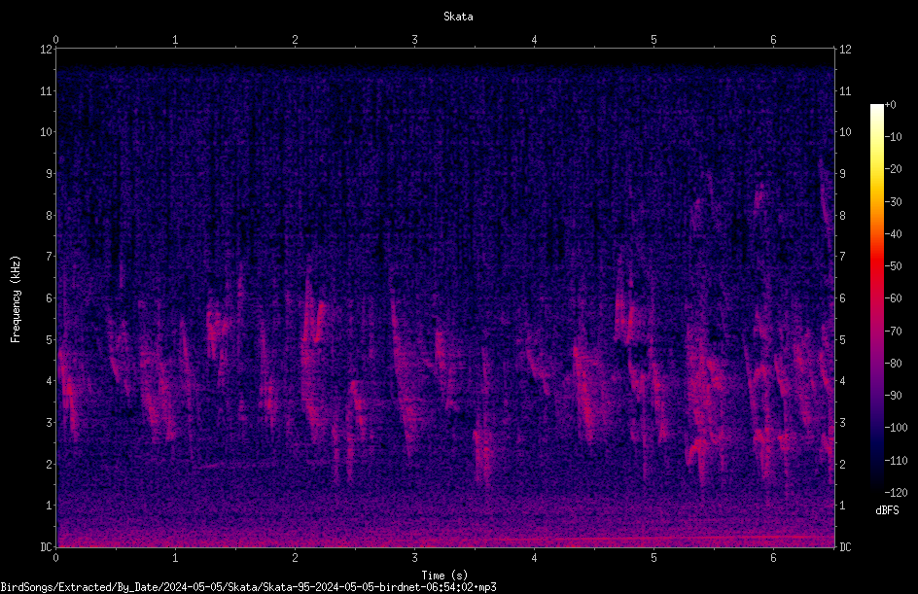Click the -60 level on the dBFS color bar

pyautogui.click(x=893, y=298)
